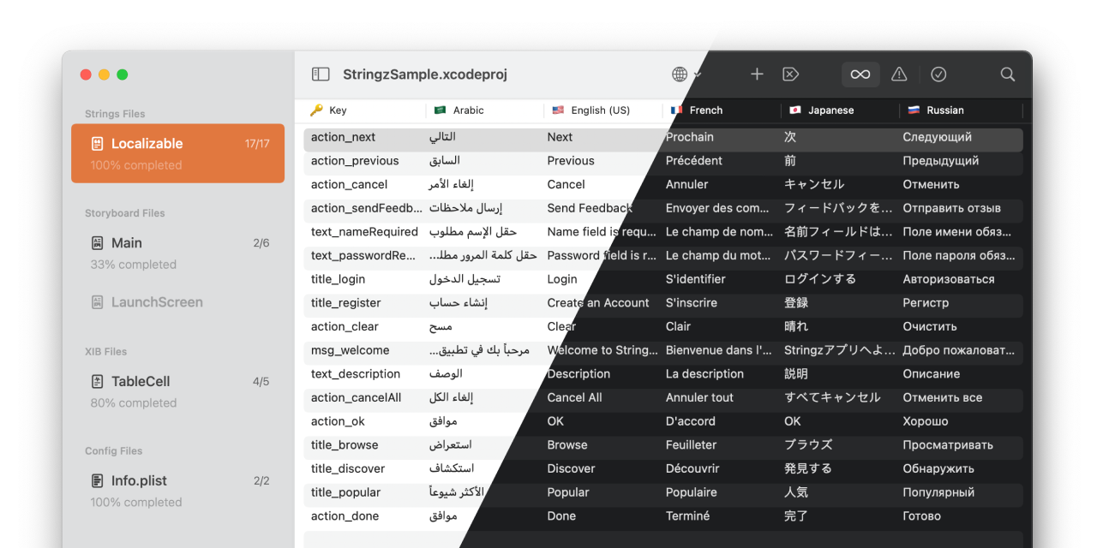
Task: Select the Localizable strings file
Action: [178, 153]
